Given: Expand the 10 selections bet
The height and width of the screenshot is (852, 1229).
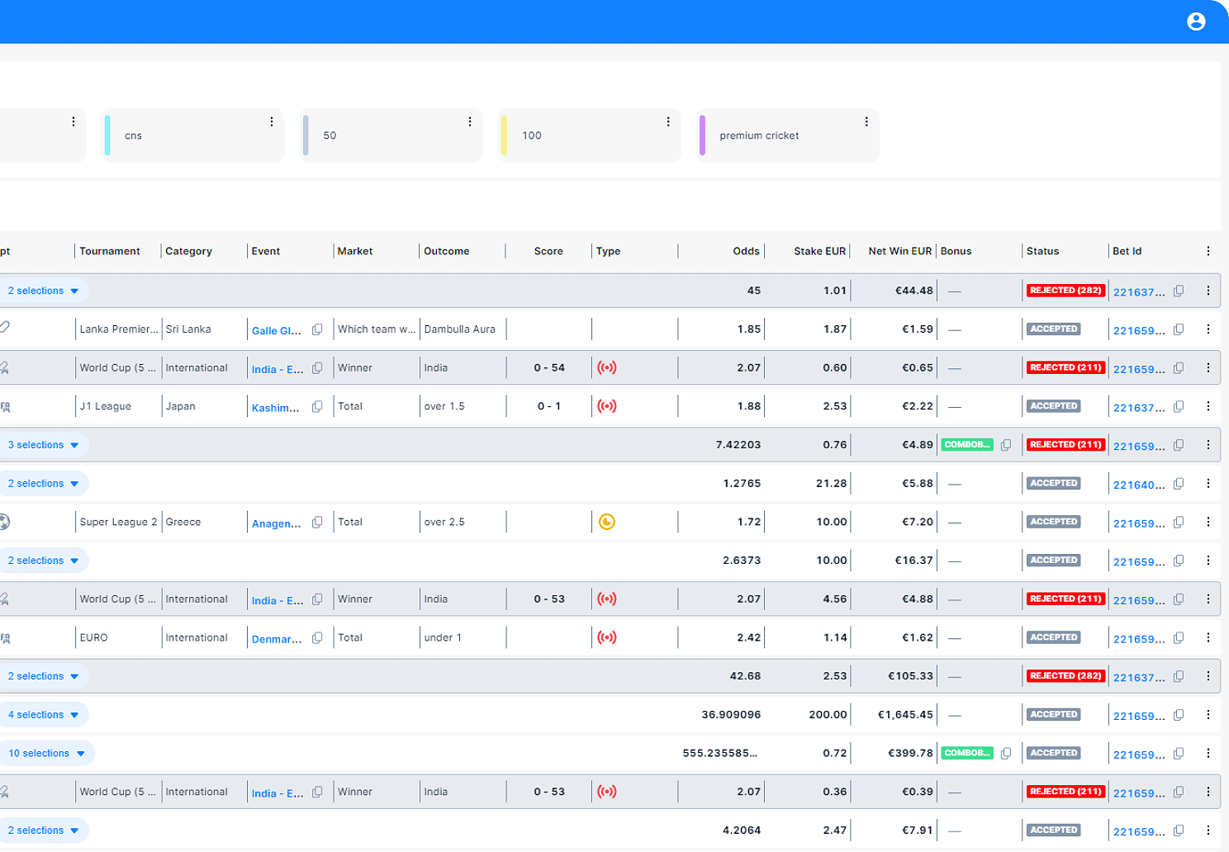Looking at the screenshot, I should [x=46, y=753].
